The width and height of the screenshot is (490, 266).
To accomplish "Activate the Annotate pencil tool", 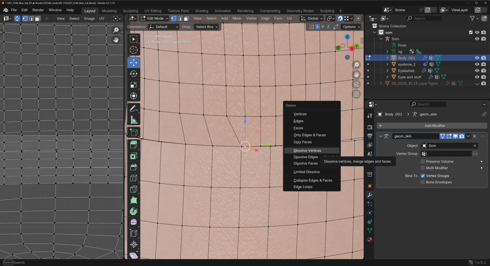I will coord(134,109).
